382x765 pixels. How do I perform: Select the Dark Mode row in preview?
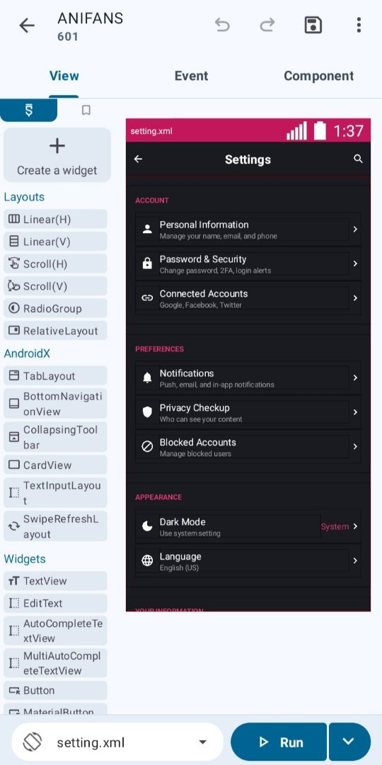pyautogui.click(x=248, y=527)
